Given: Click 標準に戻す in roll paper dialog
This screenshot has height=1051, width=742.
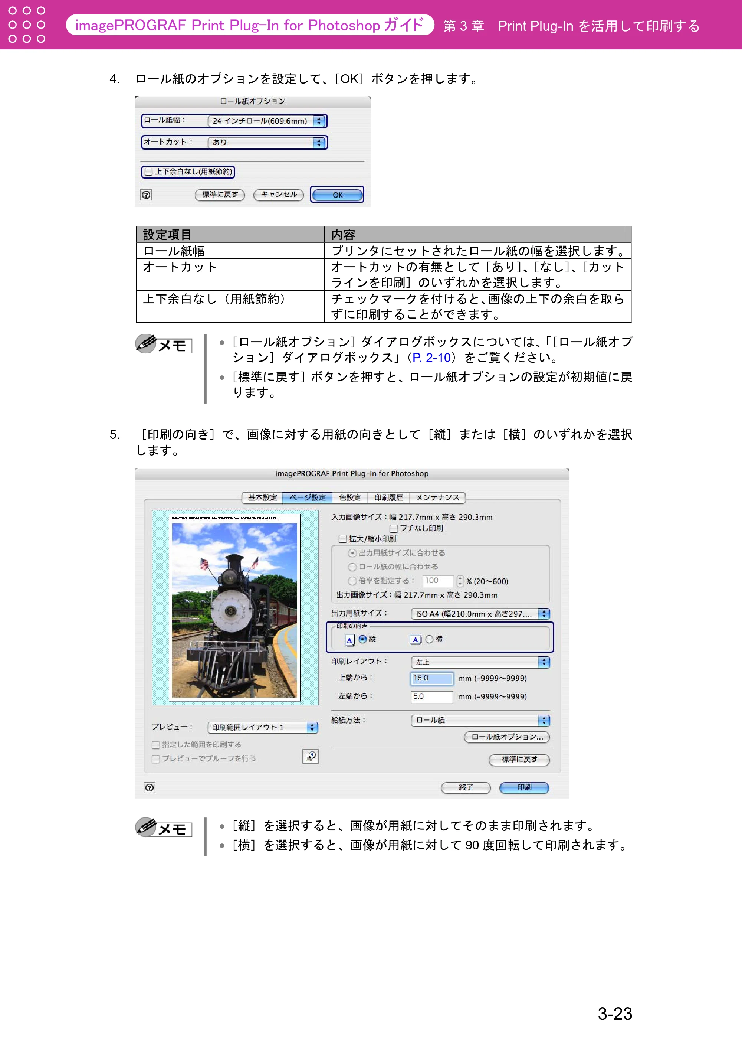Looking at the screenshot, I should click(x=220, y=195).
